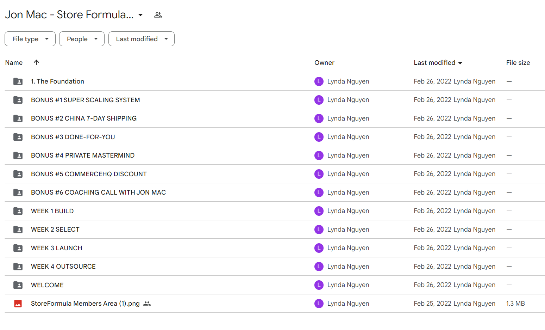Open the folder title dropdown arrow
This screenshot has width=545, height=330.
pyautogui.click(x=140, y=15)
